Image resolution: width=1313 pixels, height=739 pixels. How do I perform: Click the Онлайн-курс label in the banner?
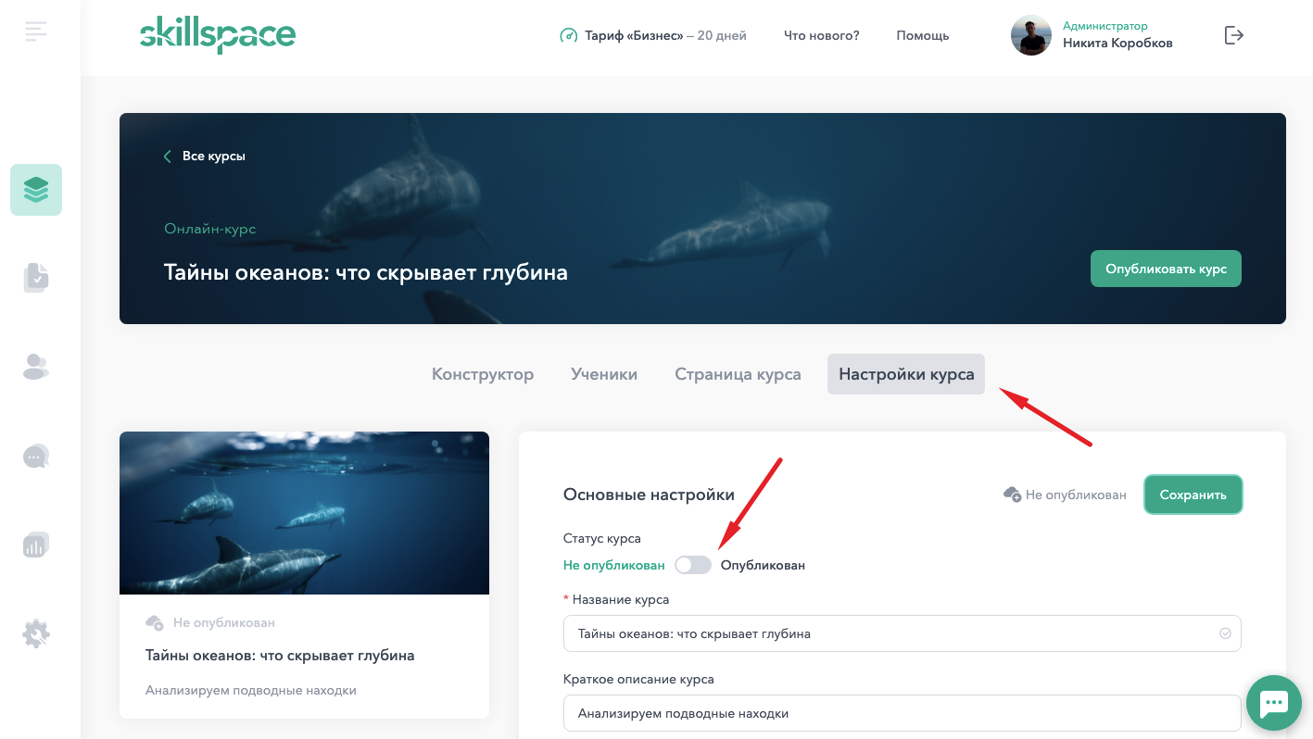point(210,229)
